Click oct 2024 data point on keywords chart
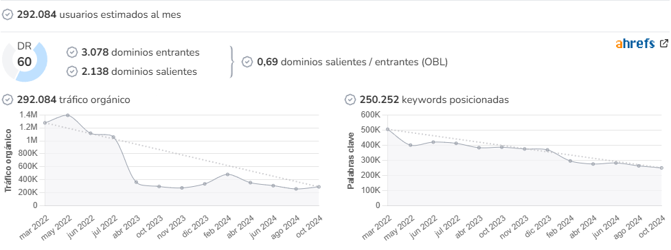 point(661,168)
